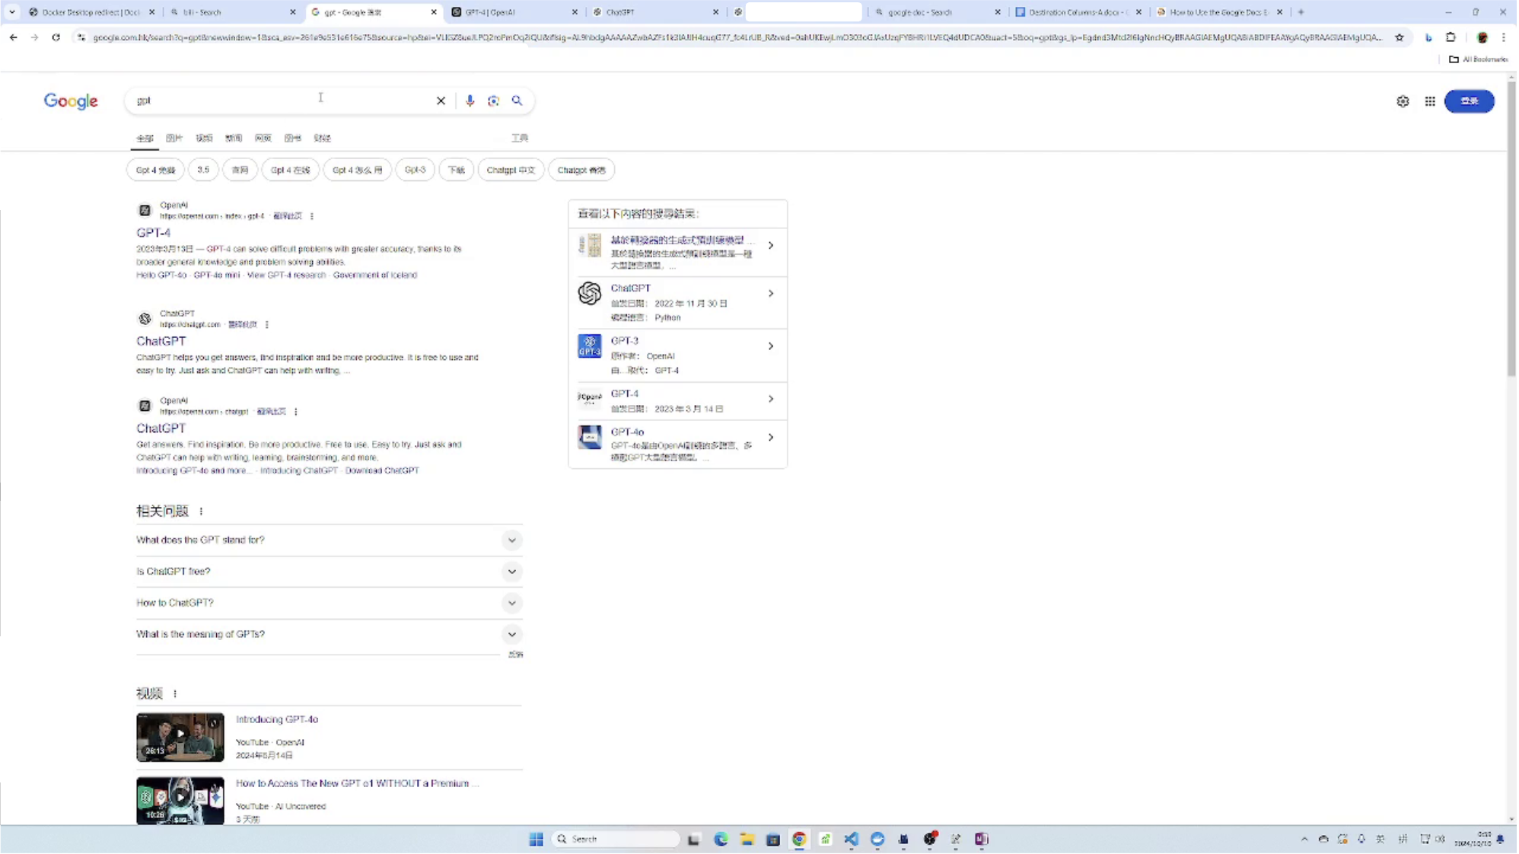The height and width of the screenshot is (854, 1519).
Task: Expand "What is the meaning of GPTs?"
Action: click(512, 635)
